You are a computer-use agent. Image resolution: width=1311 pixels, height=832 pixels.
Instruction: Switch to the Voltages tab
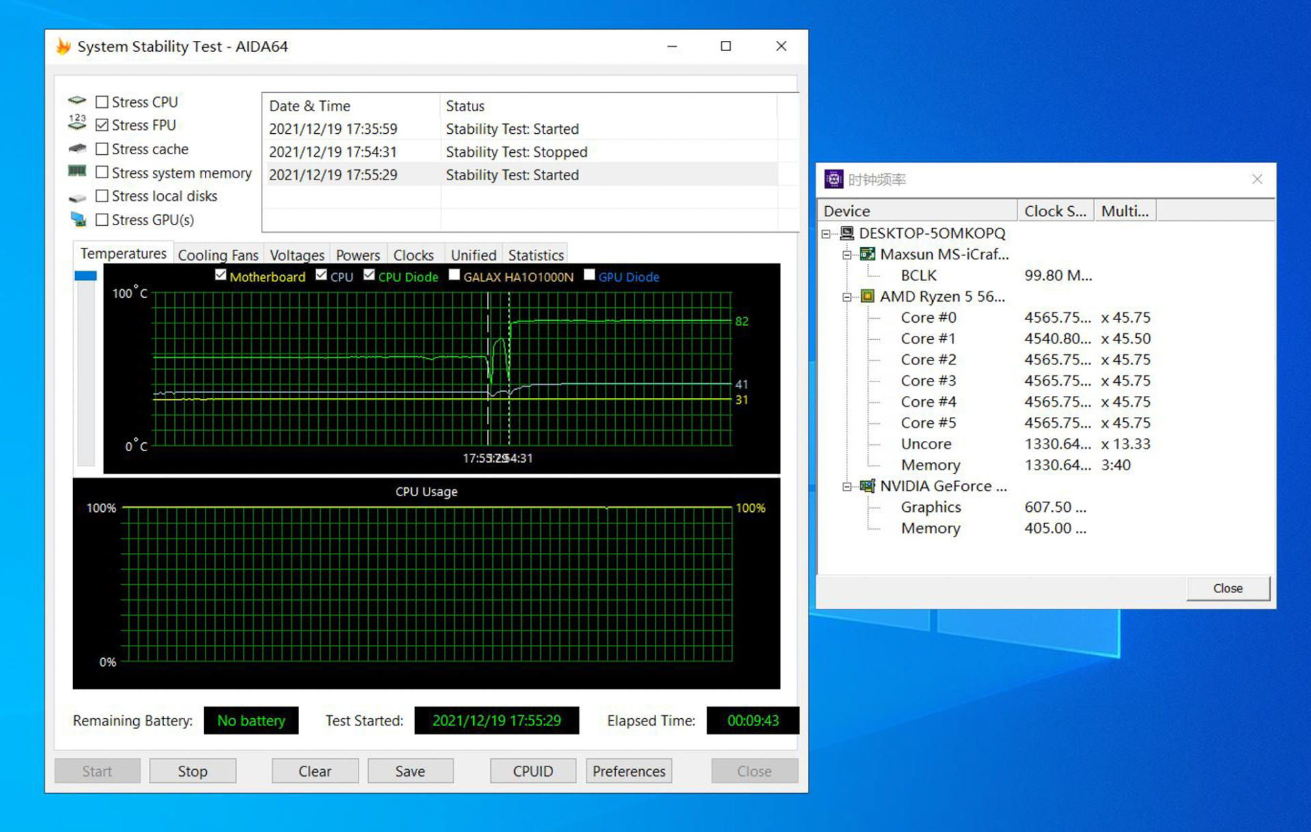(x=296, y=254)
